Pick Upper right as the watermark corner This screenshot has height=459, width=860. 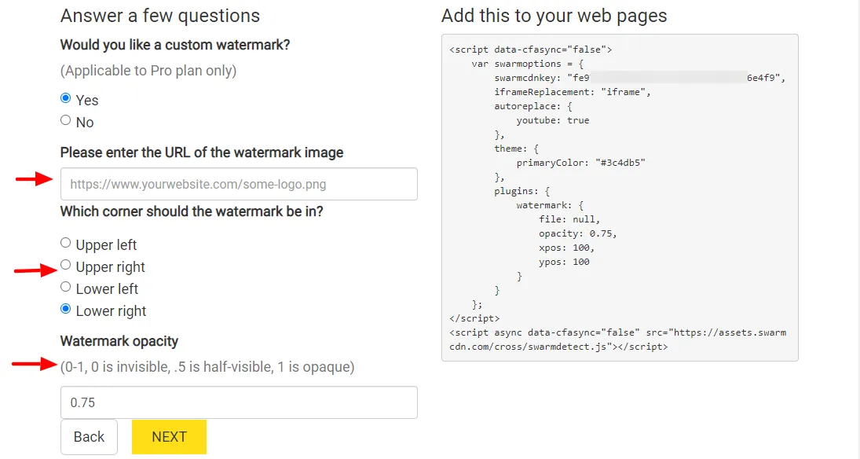[x=66, y=266]
